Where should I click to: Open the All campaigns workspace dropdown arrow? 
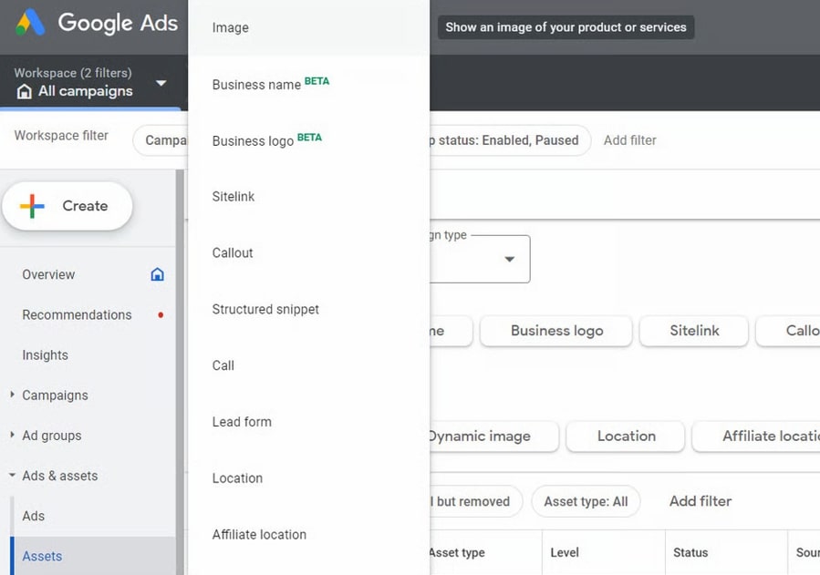coord(161,83)
